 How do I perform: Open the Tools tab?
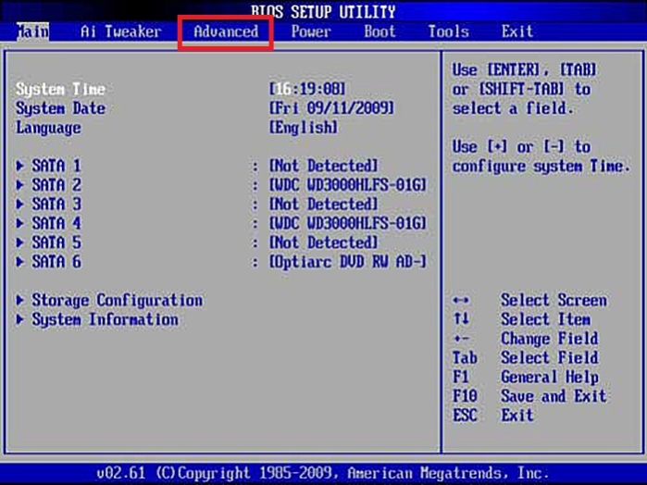pos(449,31)
